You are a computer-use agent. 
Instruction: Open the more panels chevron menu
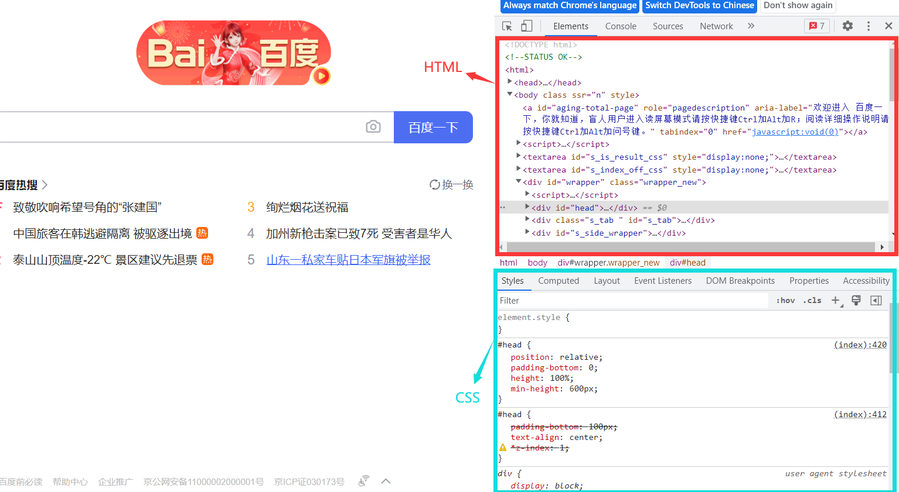[x=751, y=26]
